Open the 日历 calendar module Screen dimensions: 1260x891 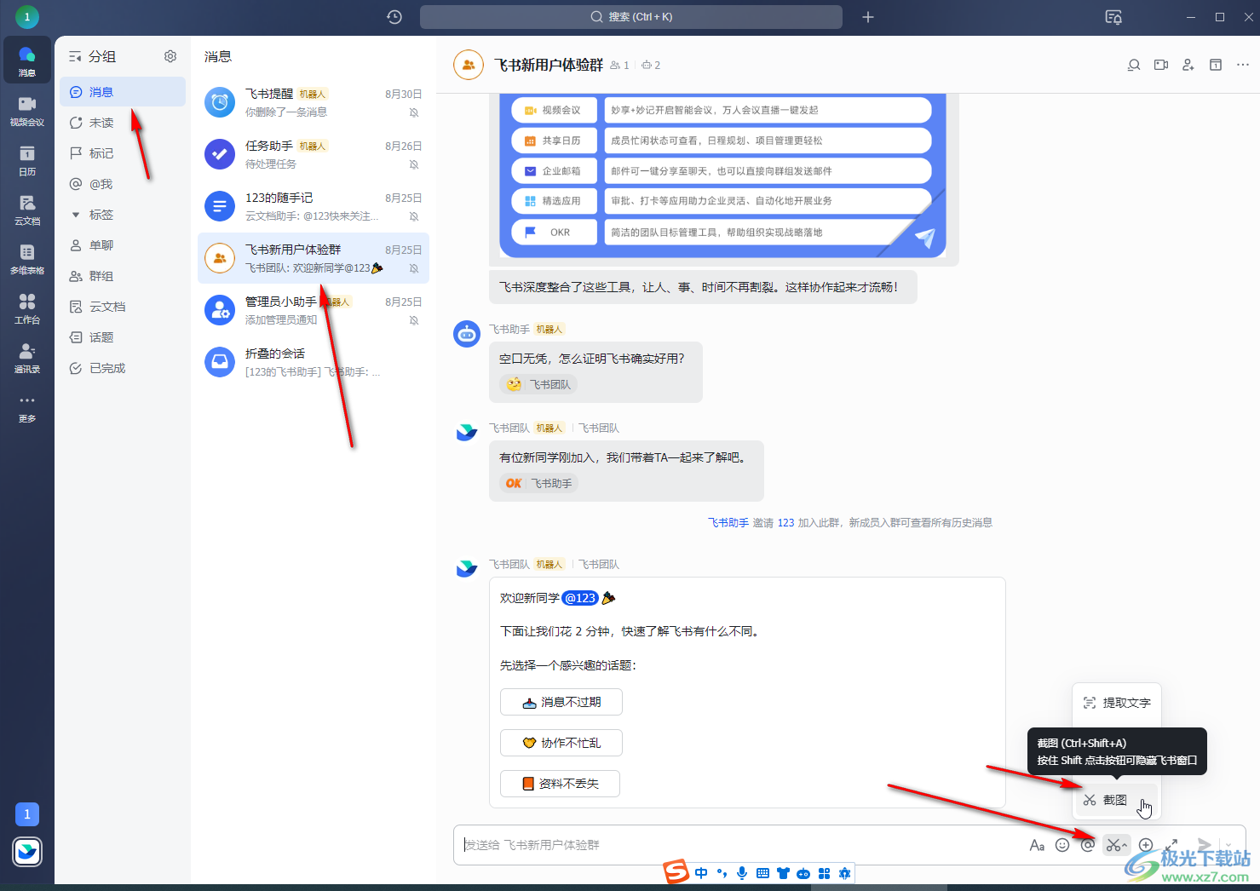tap(27, 160)
